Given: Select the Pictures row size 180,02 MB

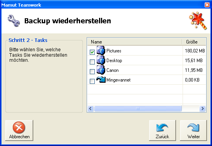Looking at the screenshot, I should 195,51.
